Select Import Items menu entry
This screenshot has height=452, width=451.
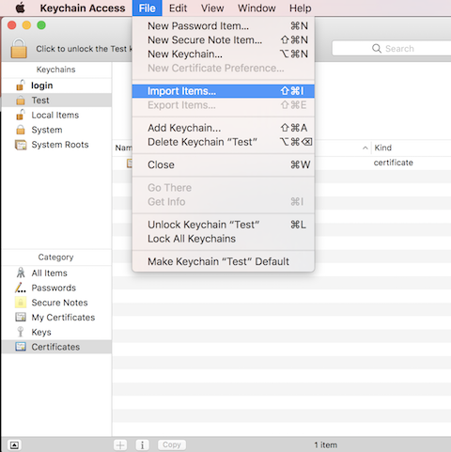click(224, 91)
